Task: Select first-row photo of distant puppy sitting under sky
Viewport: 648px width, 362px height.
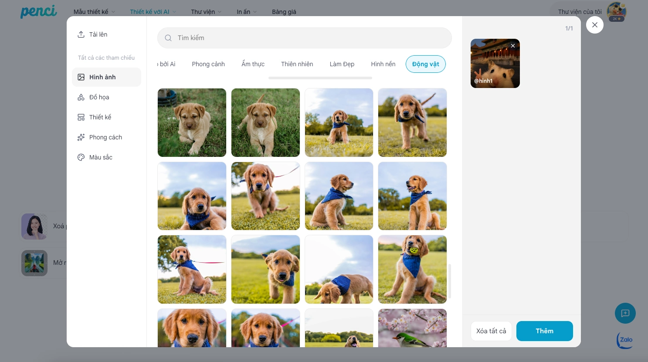Action: point(339,122)
